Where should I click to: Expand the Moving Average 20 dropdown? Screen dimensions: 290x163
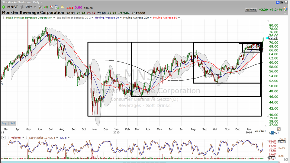pyautogui.click(x=121, y=18)
